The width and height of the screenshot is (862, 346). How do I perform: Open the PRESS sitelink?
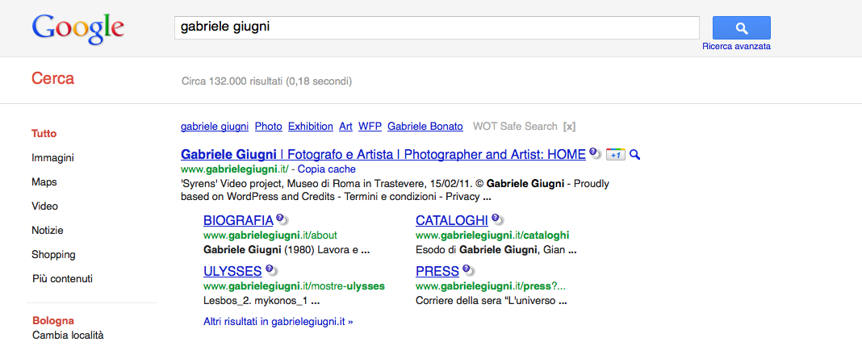point(437,271)
